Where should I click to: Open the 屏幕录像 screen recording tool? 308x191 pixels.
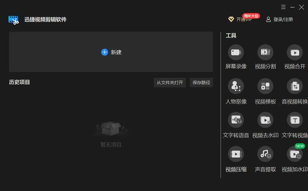coord(236,52)
